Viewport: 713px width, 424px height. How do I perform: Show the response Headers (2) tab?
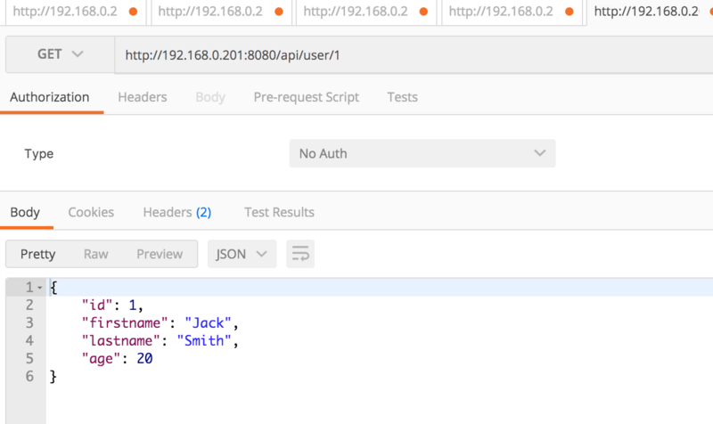point(176,212)
